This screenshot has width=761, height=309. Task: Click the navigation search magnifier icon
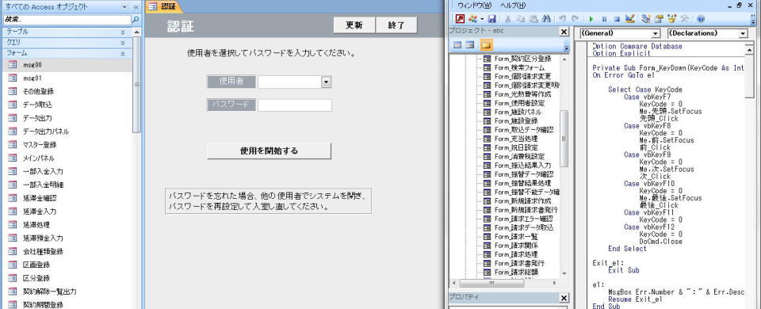pos(136,20)
